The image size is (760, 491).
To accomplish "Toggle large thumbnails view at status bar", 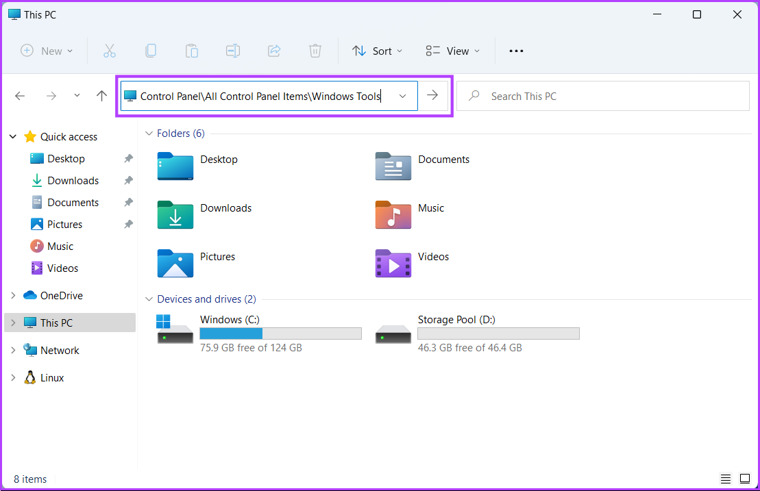I will [x=745, y=479].
